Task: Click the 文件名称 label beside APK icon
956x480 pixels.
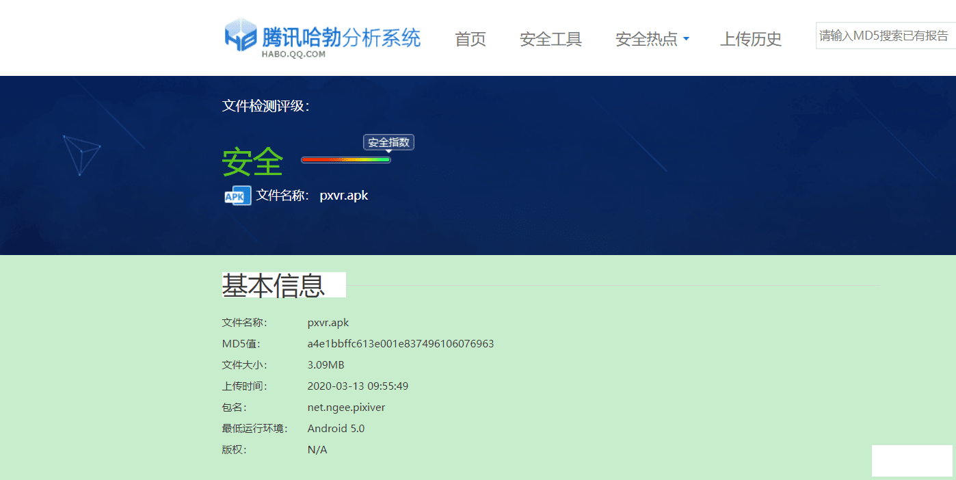Action: click(x=283, y=196)
